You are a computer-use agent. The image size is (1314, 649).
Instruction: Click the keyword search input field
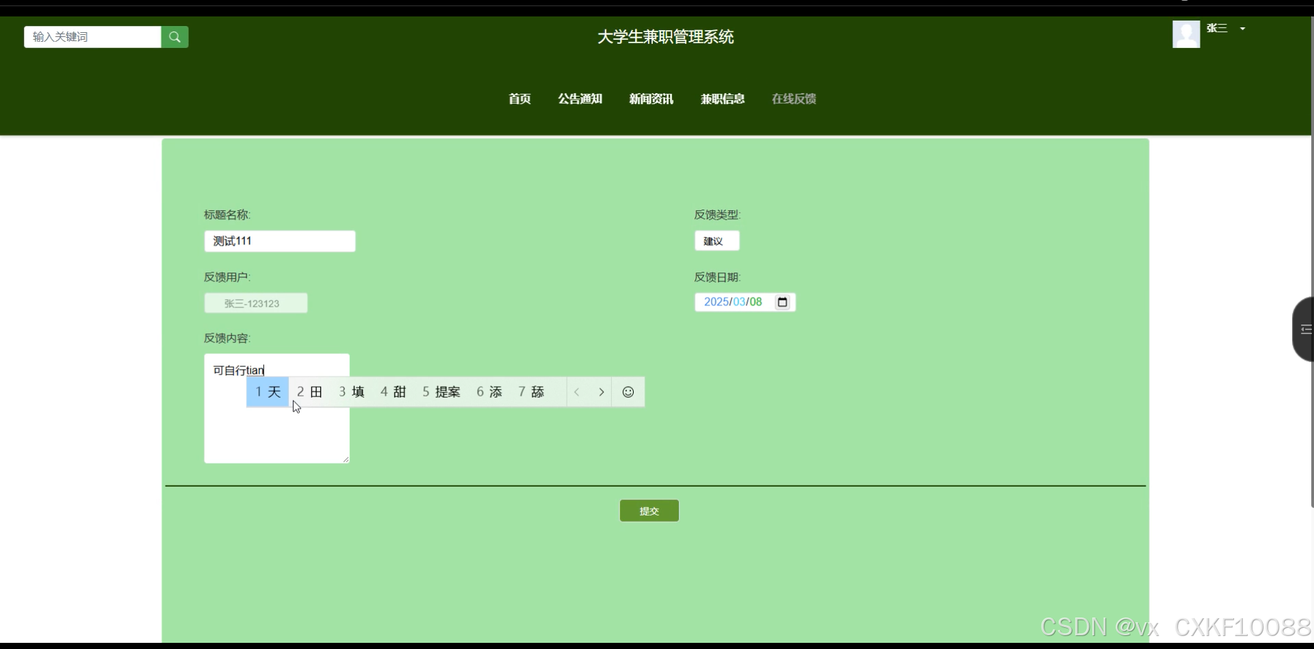[92, 37]
